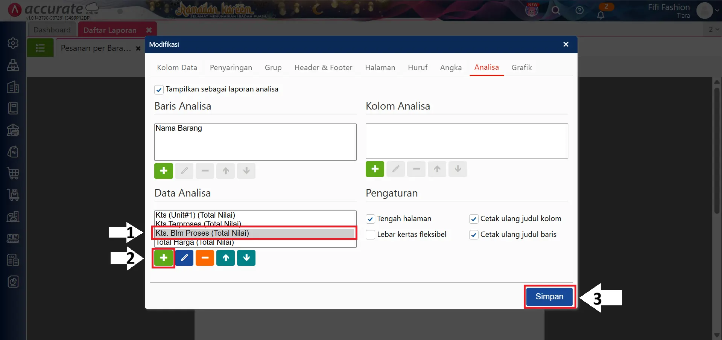The width and height of the screenshot is (722, 340).
Task: Uncheck Tampilkan sebagai laporan analisa
Action: (x=159, y=90)
